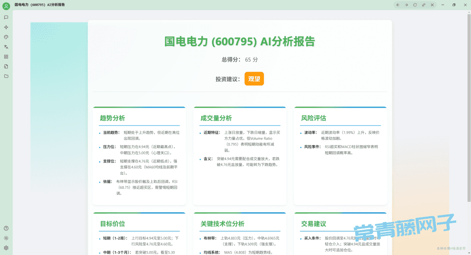Click the 成交量分析 card heading
This screenshot has width=471, height=255.
click(216, 118)
